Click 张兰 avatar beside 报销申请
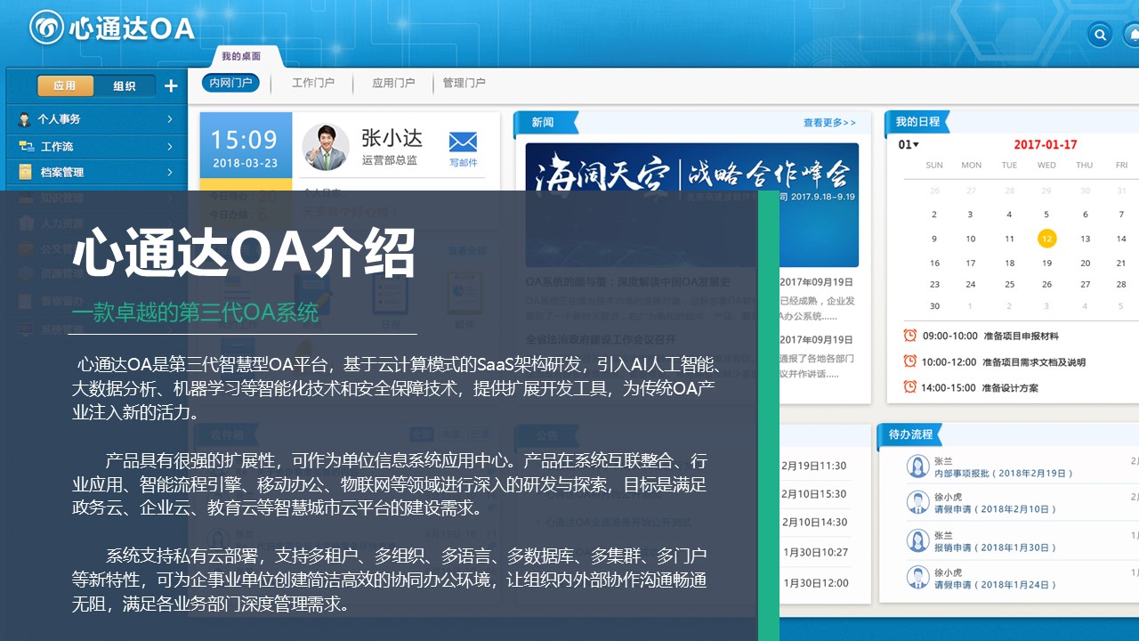 pos(917,540)
